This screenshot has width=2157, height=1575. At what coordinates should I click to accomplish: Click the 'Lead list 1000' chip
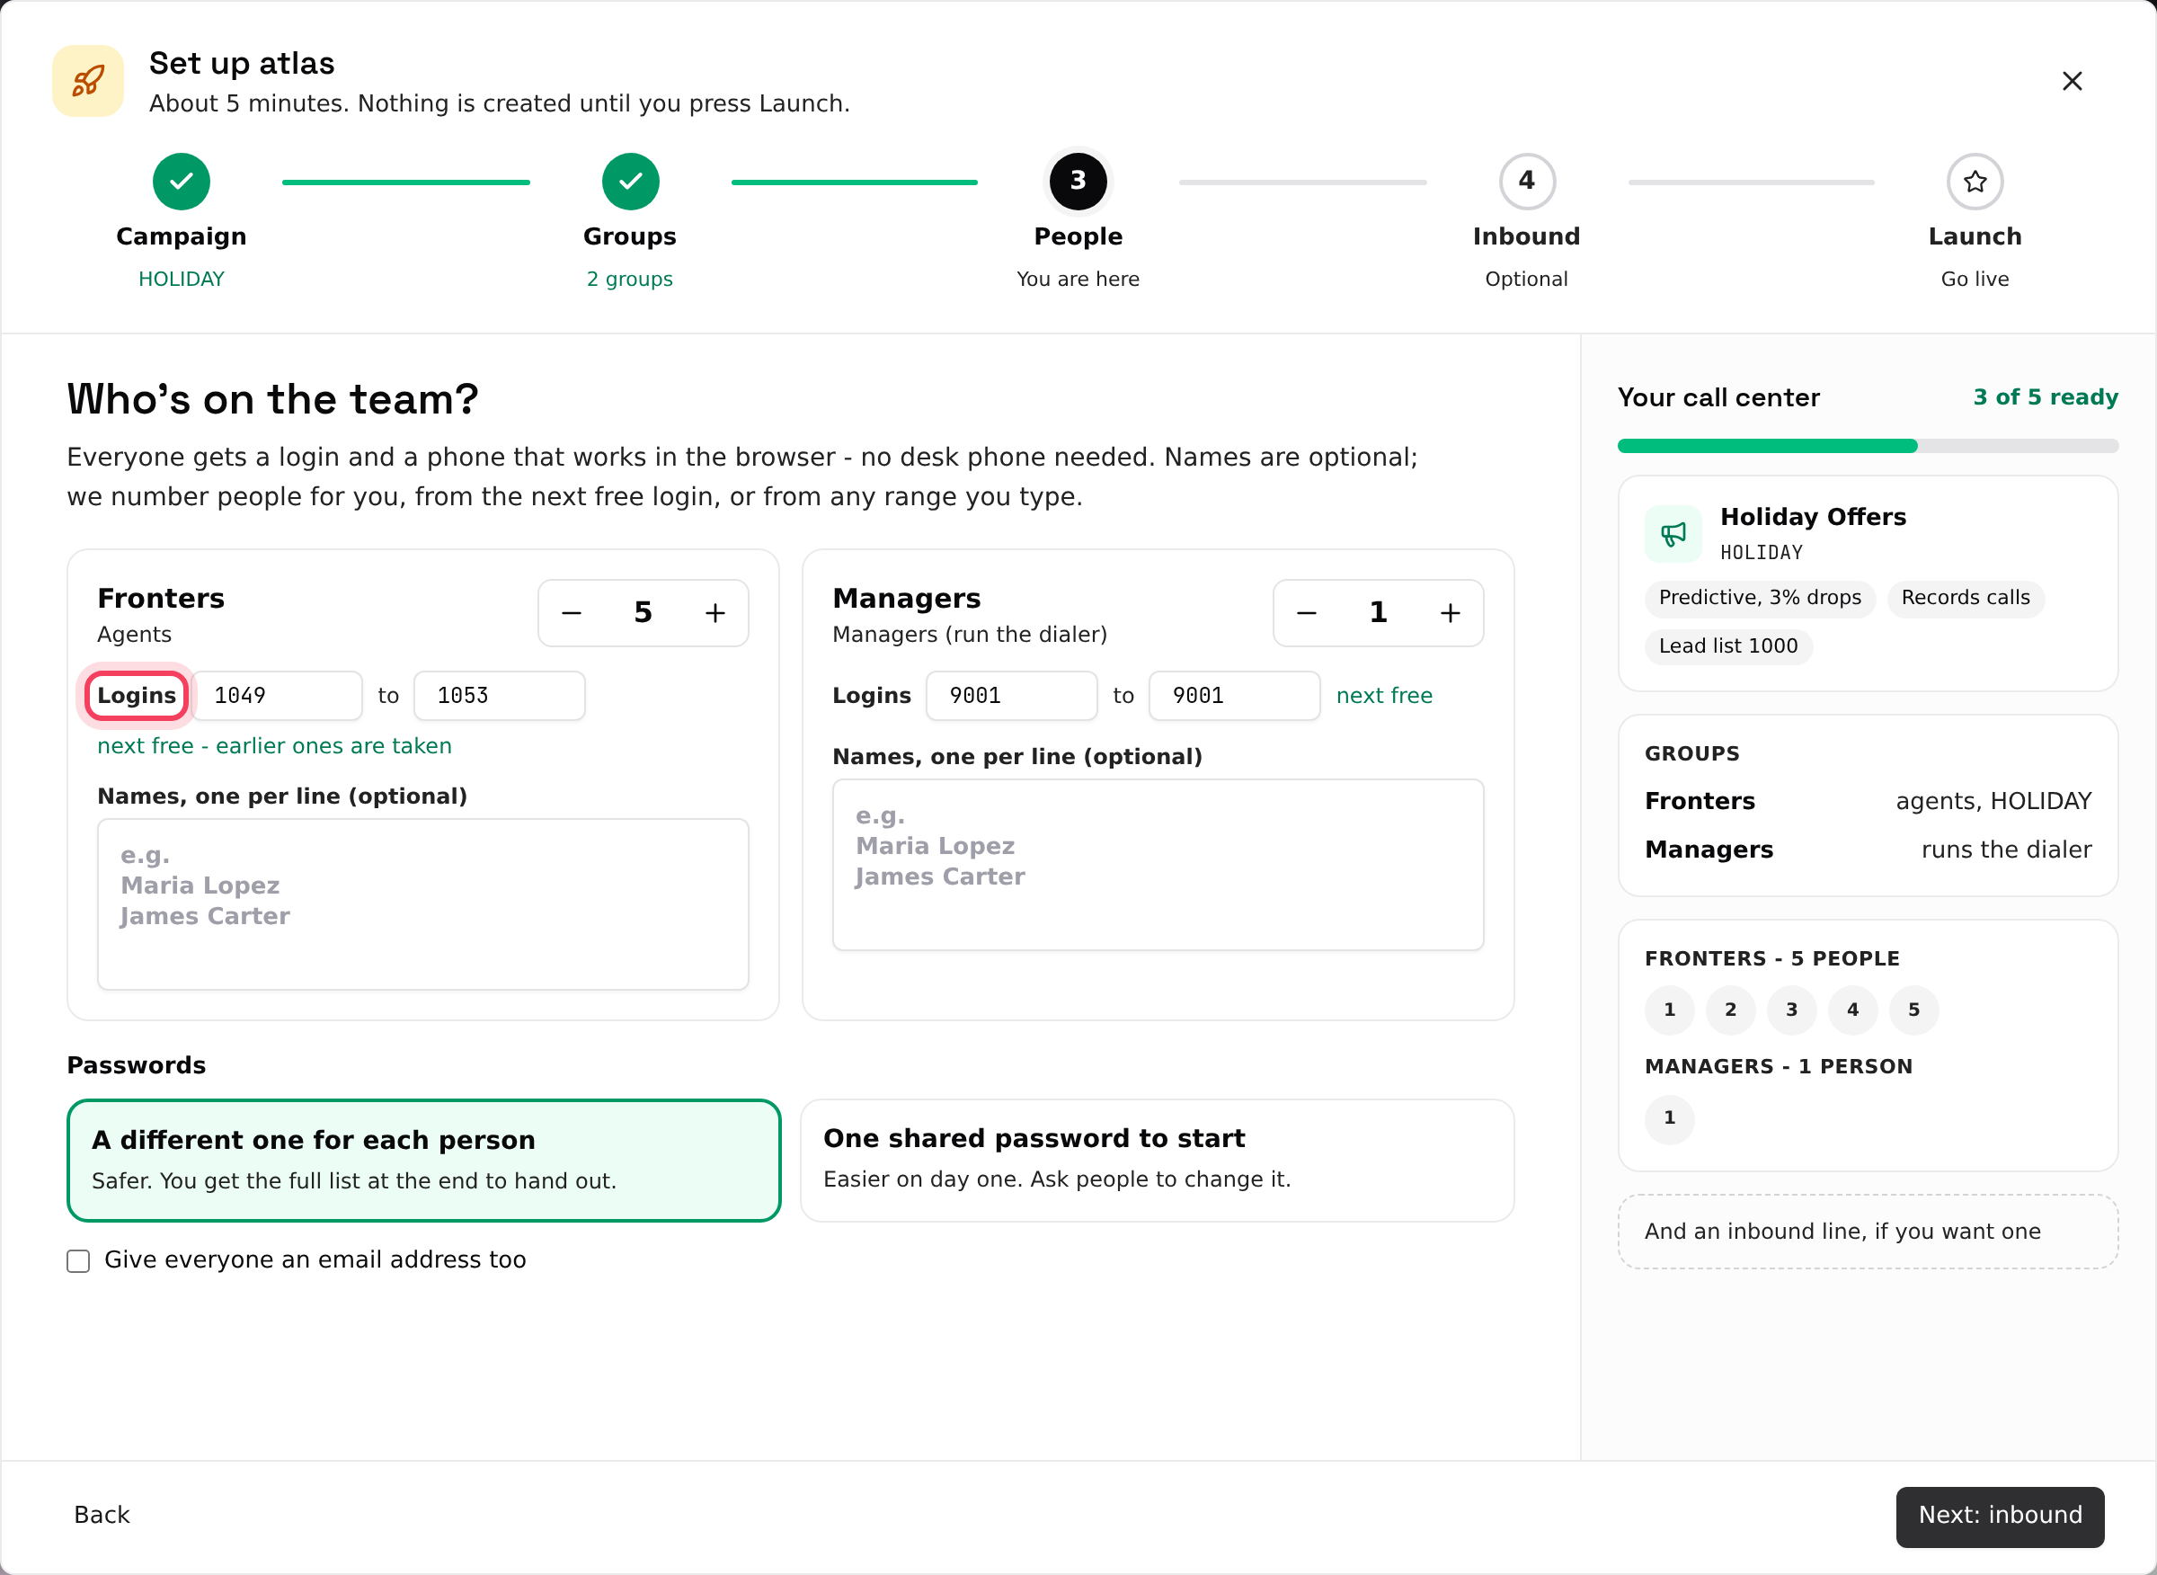[x=1728, y=646]
